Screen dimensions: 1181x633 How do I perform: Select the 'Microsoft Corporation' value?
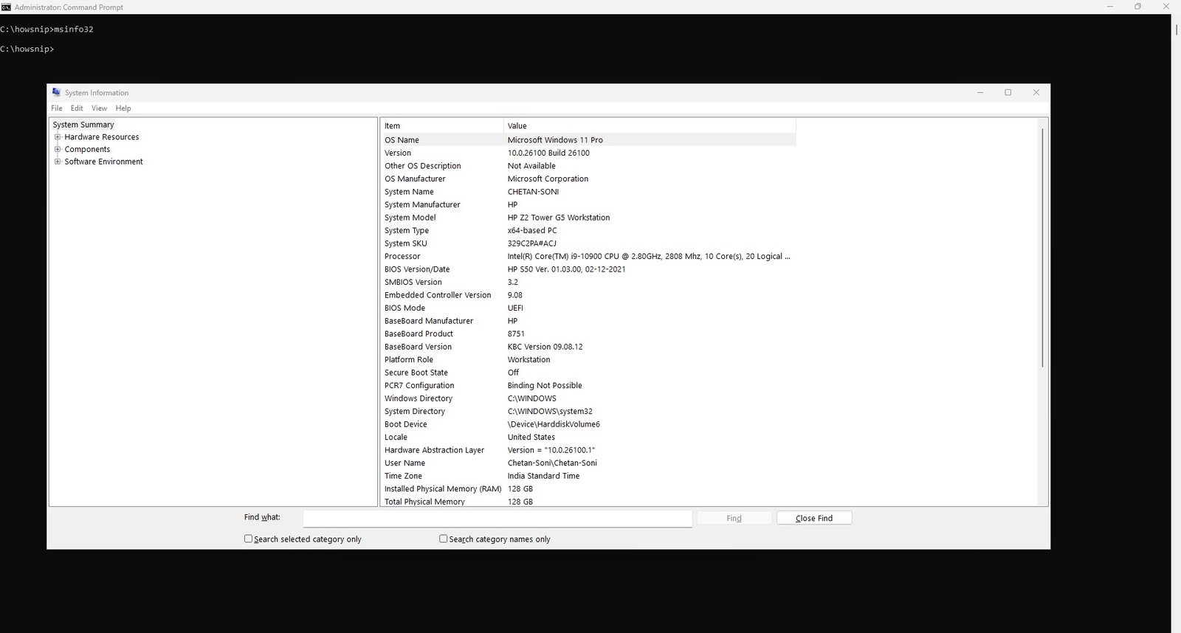tap(548, 179)
